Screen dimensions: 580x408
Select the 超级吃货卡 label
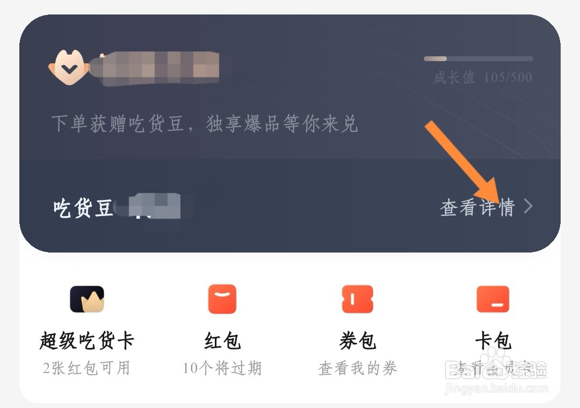pyautogui.click(x=87, y=340)
